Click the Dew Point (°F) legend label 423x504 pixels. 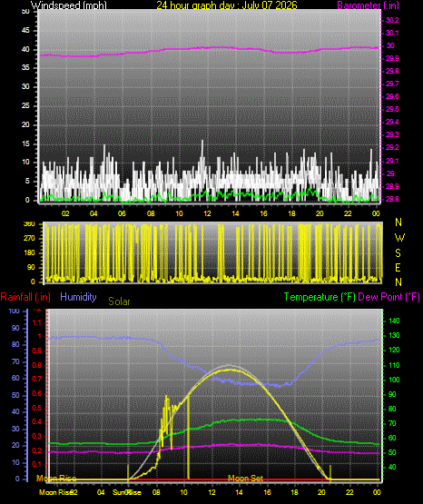(x=389, y=297)
